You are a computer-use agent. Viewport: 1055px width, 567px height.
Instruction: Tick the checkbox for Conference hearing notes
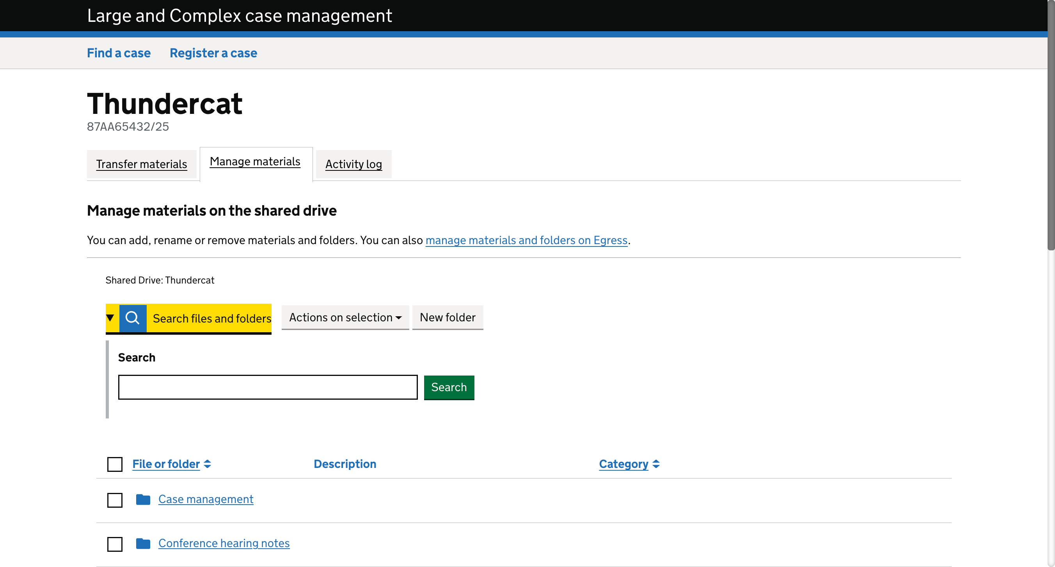115,544
